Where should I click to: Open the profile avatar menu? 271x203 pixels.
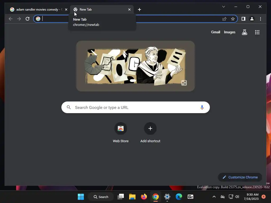tap(252, 19)
